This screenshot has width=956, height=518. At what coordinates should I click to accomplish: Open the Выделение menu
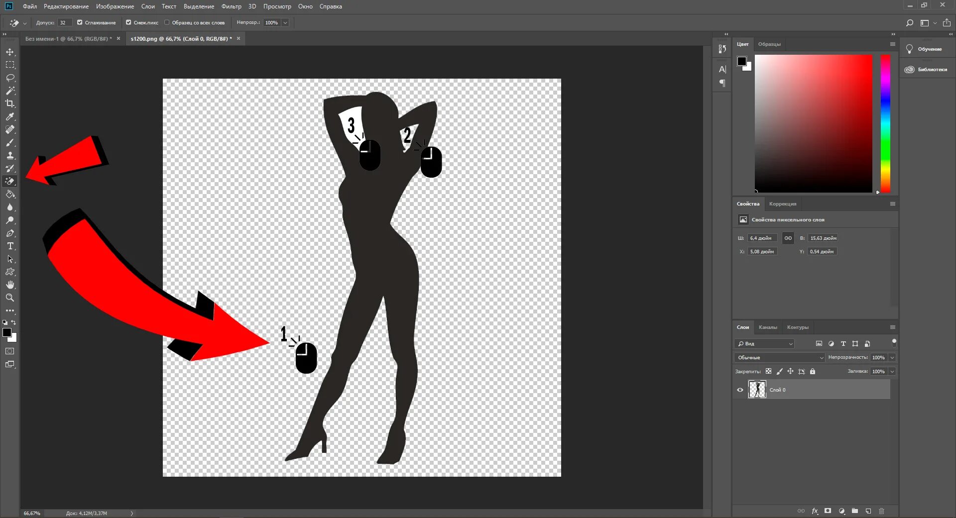tap(199, 6)
